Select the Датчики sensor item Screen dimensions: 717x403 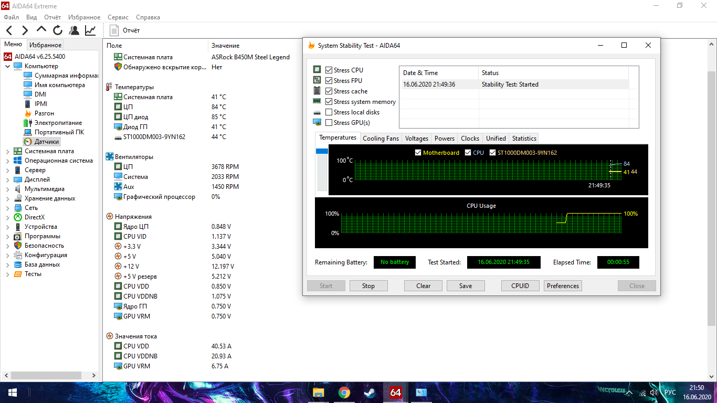(x=41, y=142)
